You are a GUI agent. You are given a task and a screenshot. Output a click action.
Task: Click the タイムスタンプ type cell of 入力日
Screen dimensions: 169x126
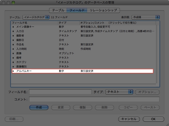coord(68,31)
